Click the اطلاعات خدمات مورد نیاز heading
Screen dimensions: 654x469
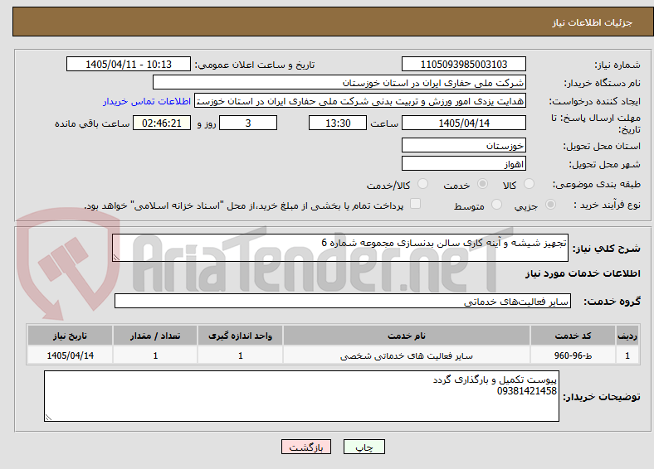pyautogui.click(x=583, y=273)
